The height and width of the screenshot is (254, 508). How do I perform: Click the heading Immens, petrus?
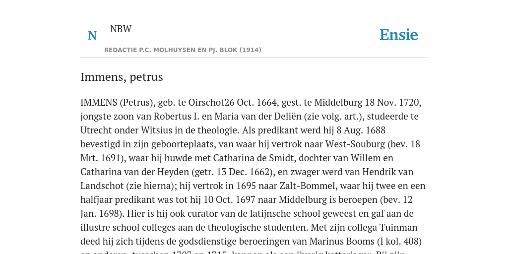pyautogui.click(x=122, y=77)
